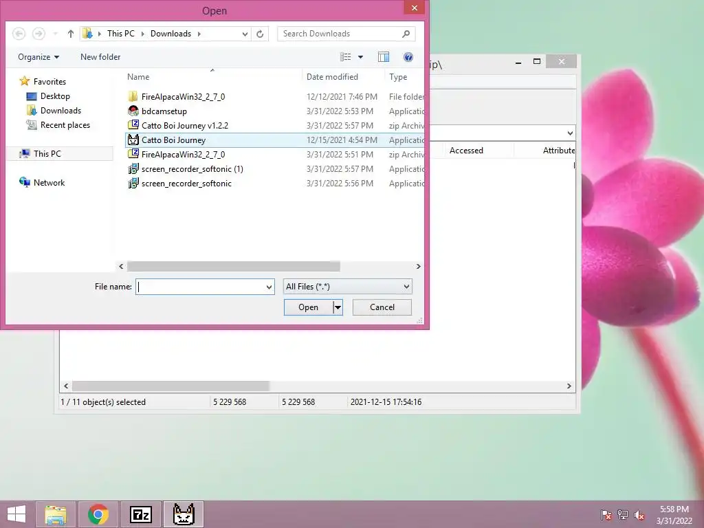This screenshot has width=704, height=528.
Task: Open the All Files (*.*) type dropdown
Action: [347, 287]
